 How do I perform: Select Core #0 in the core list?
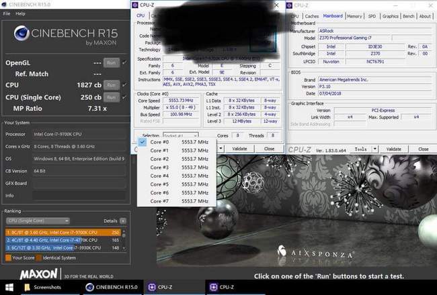pyautogui.click(x=177, y=142)
